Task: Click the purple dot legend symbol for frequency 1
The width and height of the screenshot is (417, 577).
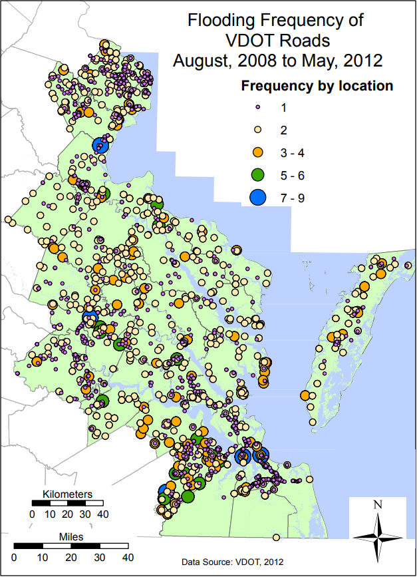Action: 257,107
